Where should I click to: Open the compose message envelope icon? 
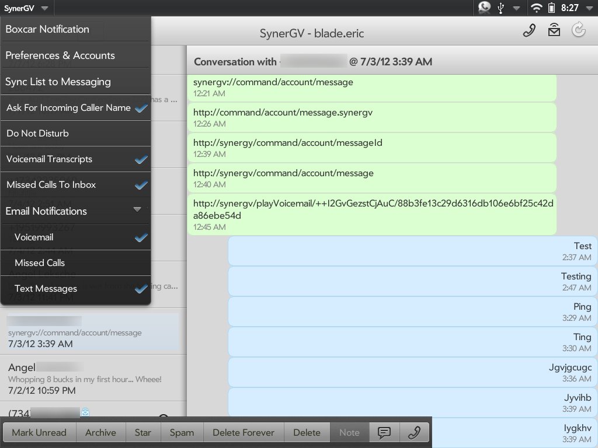click(554, 31)
